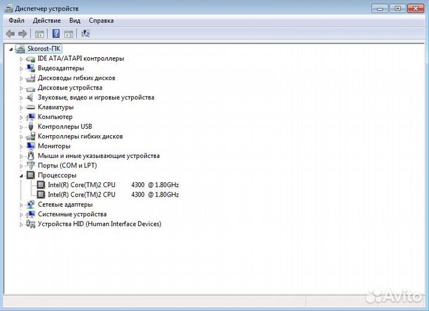Click the show/hide action pane toolbar icon
The height and width of the screenshot is (311, 429).
(x=69, y=34)
